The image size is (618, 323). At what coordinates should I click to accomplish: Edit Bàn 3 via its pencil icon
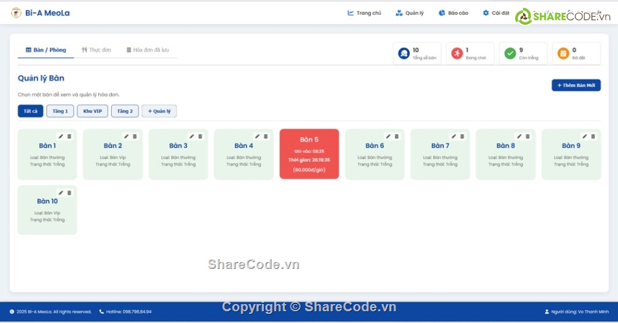pos(191,137)
